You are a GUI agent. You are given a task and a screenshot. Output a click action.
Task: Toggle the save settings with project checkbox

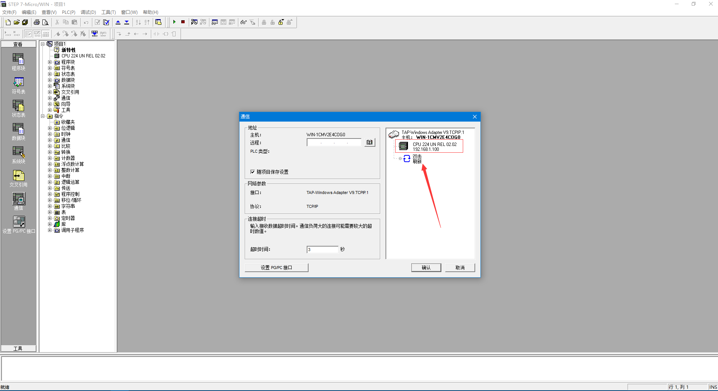click(253, 172)
